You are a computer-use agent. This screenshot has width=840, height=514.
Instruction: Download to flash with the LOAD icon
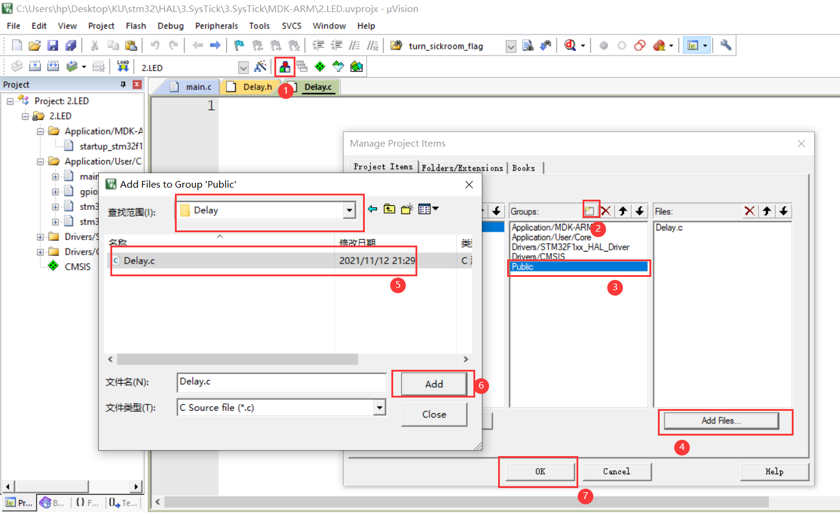[123, 66]
